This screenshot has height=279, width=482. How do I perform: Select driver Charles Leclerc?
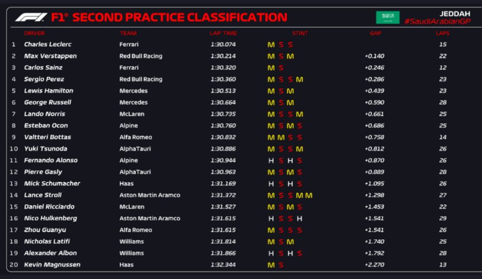click(x=48, y=44)
